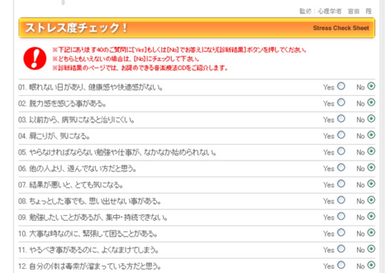Screen dimensions: 386x273
Task: Choose Yes for question 05 about starting work
Action: click(341, 151)
